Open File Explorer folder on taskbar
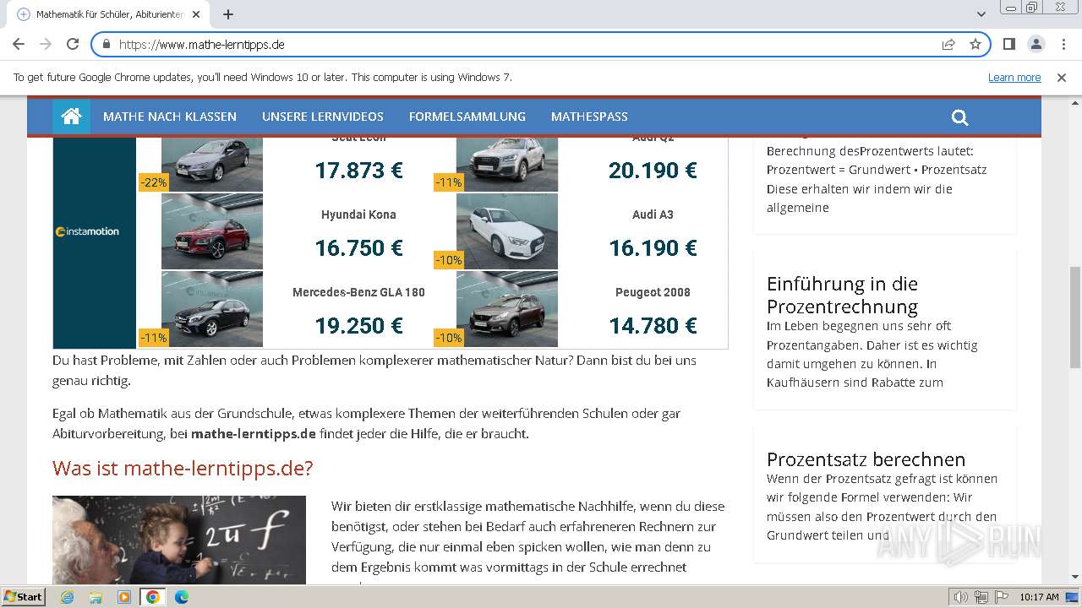The width and height of the screenshot is (1082, 608). coord(96,597)
